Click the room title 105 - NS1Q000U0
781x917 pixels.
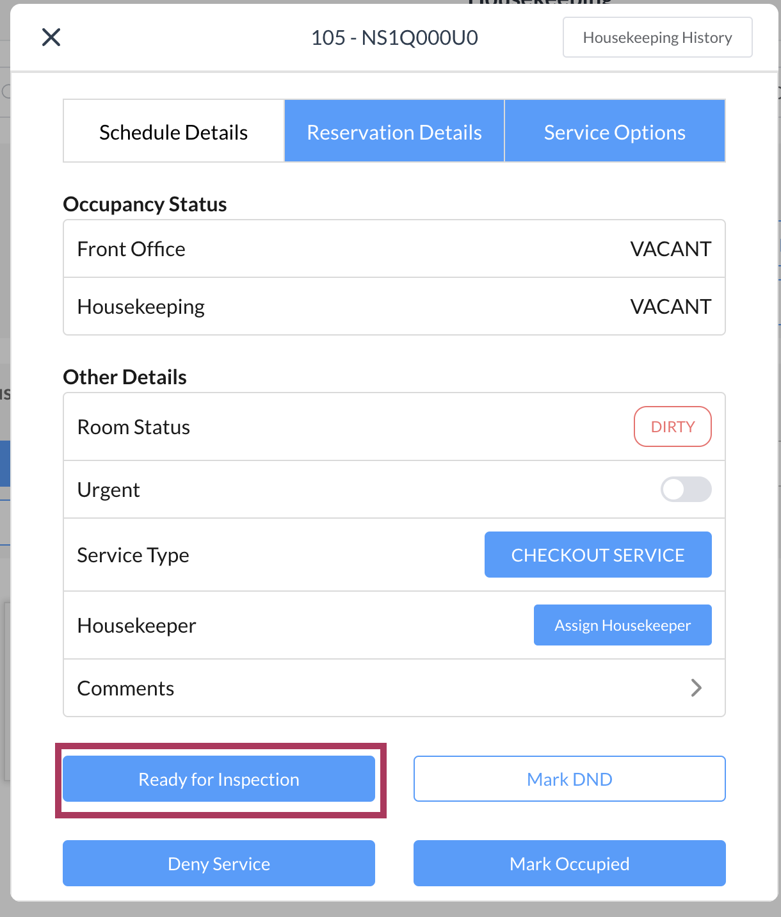(394, 38)
